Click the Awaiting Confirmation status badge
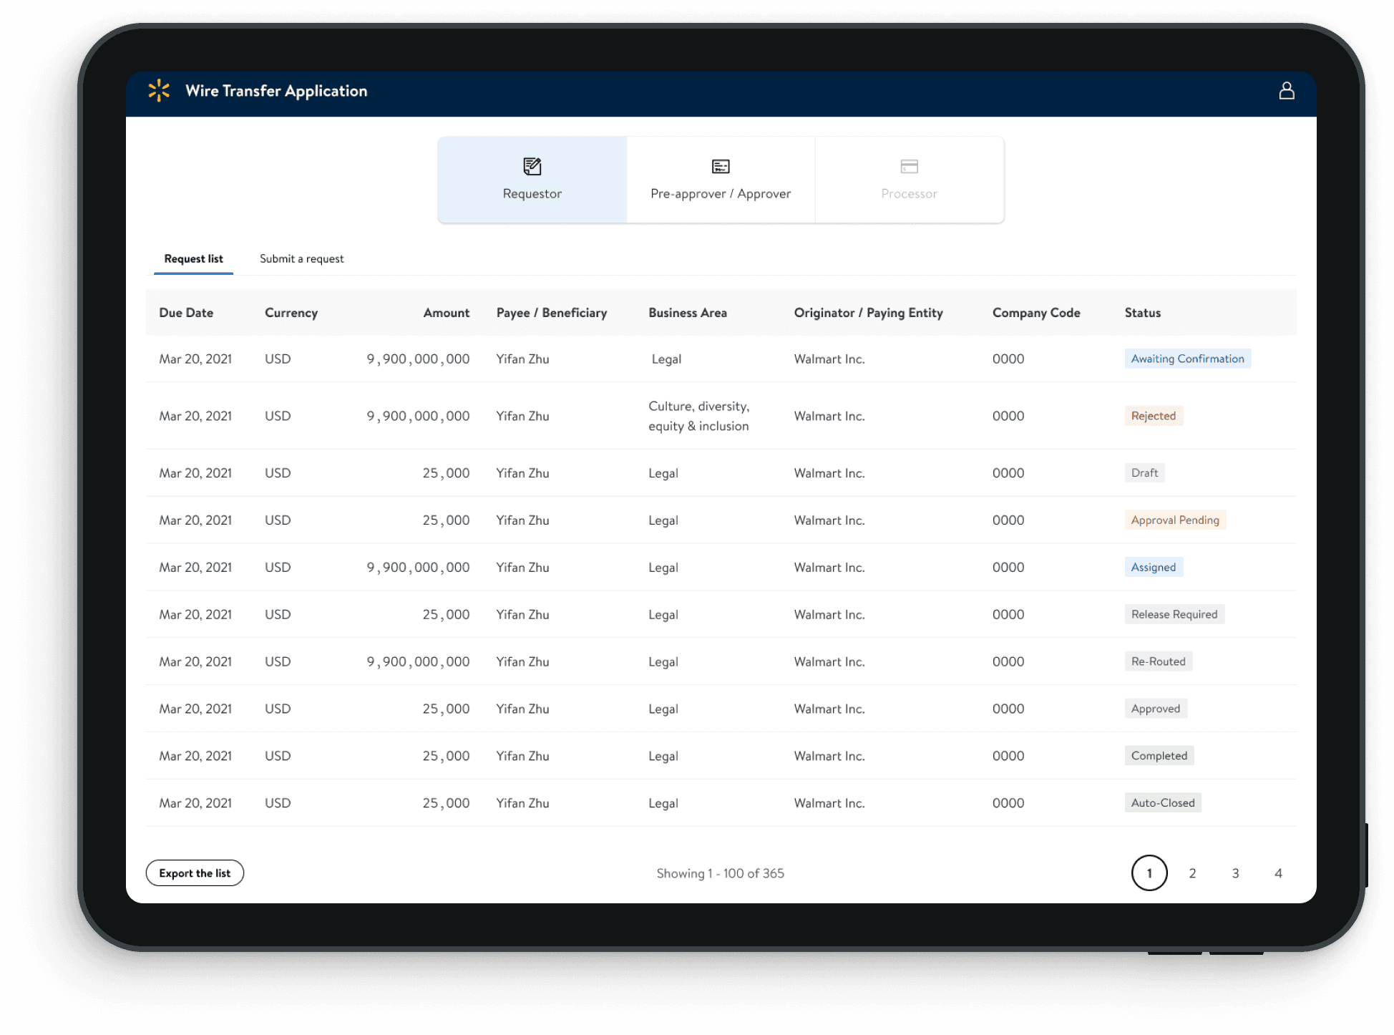The width and height of the screenshot is (1394, 1035). [x=1187, y=359]
